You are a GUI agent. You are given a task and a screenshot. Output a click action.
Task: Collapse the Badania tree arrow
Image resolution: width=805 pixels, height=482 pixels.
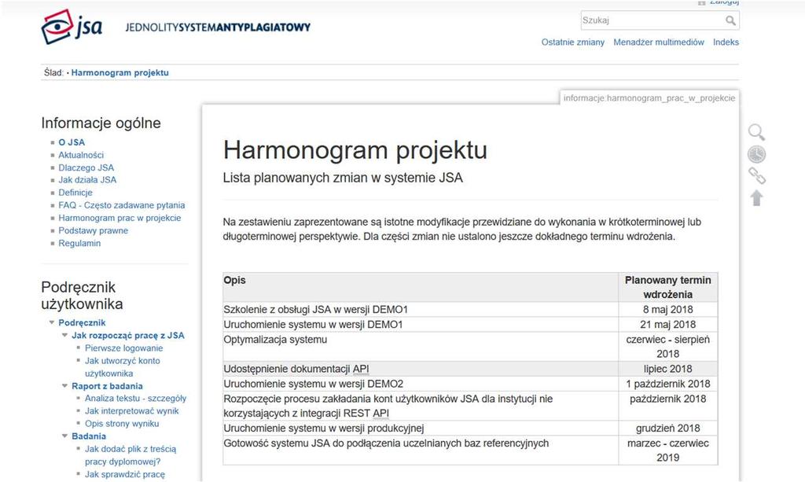click(x=64, y=436)
